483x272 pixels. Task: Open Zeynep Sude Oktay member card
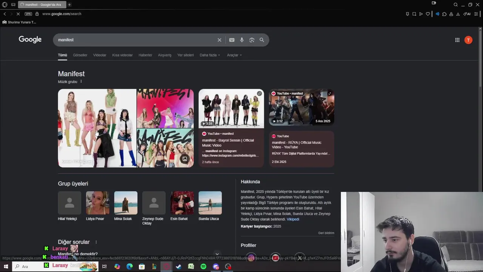(154, 208)
